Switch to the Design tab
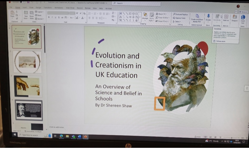 point(38,7)
